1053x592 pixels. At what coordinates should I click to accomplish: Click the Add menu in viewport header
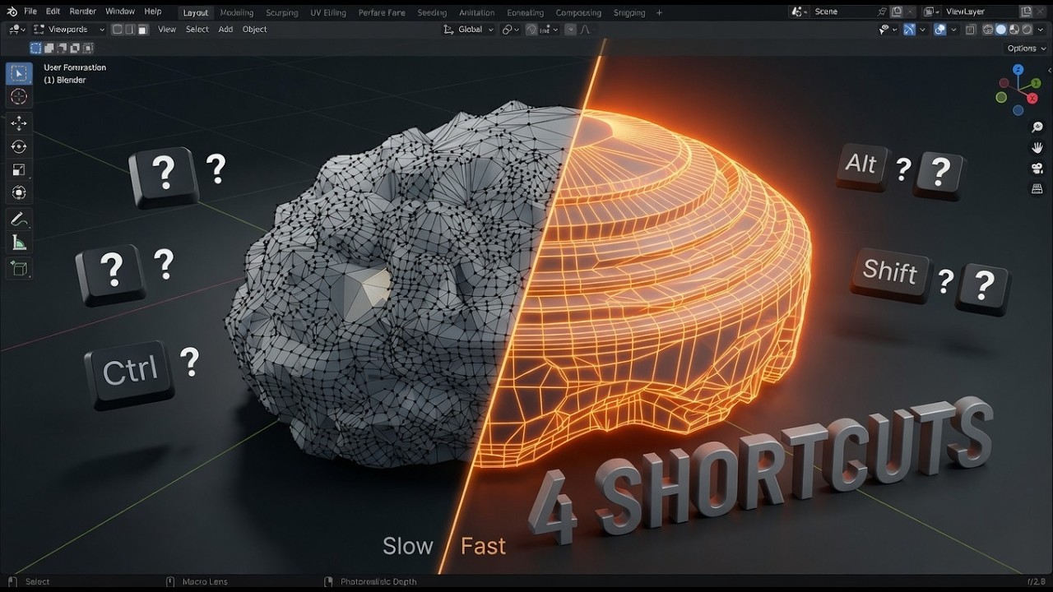pos(225,30)
